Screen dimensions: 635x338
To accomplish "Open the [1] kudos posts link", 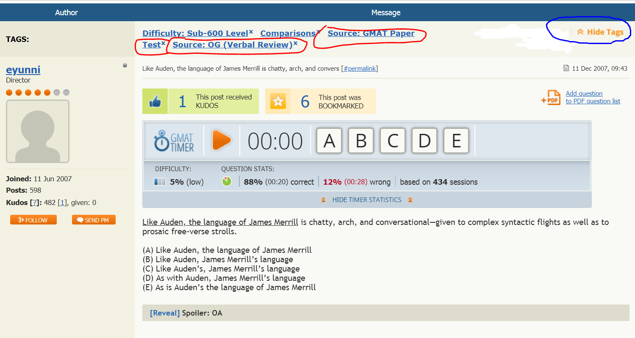I will tap(61, 203).
